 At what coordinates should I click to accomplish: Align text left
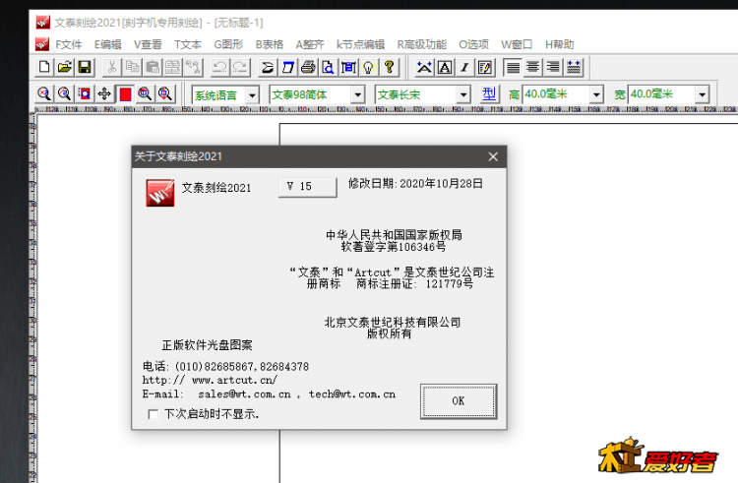(513, 67)
